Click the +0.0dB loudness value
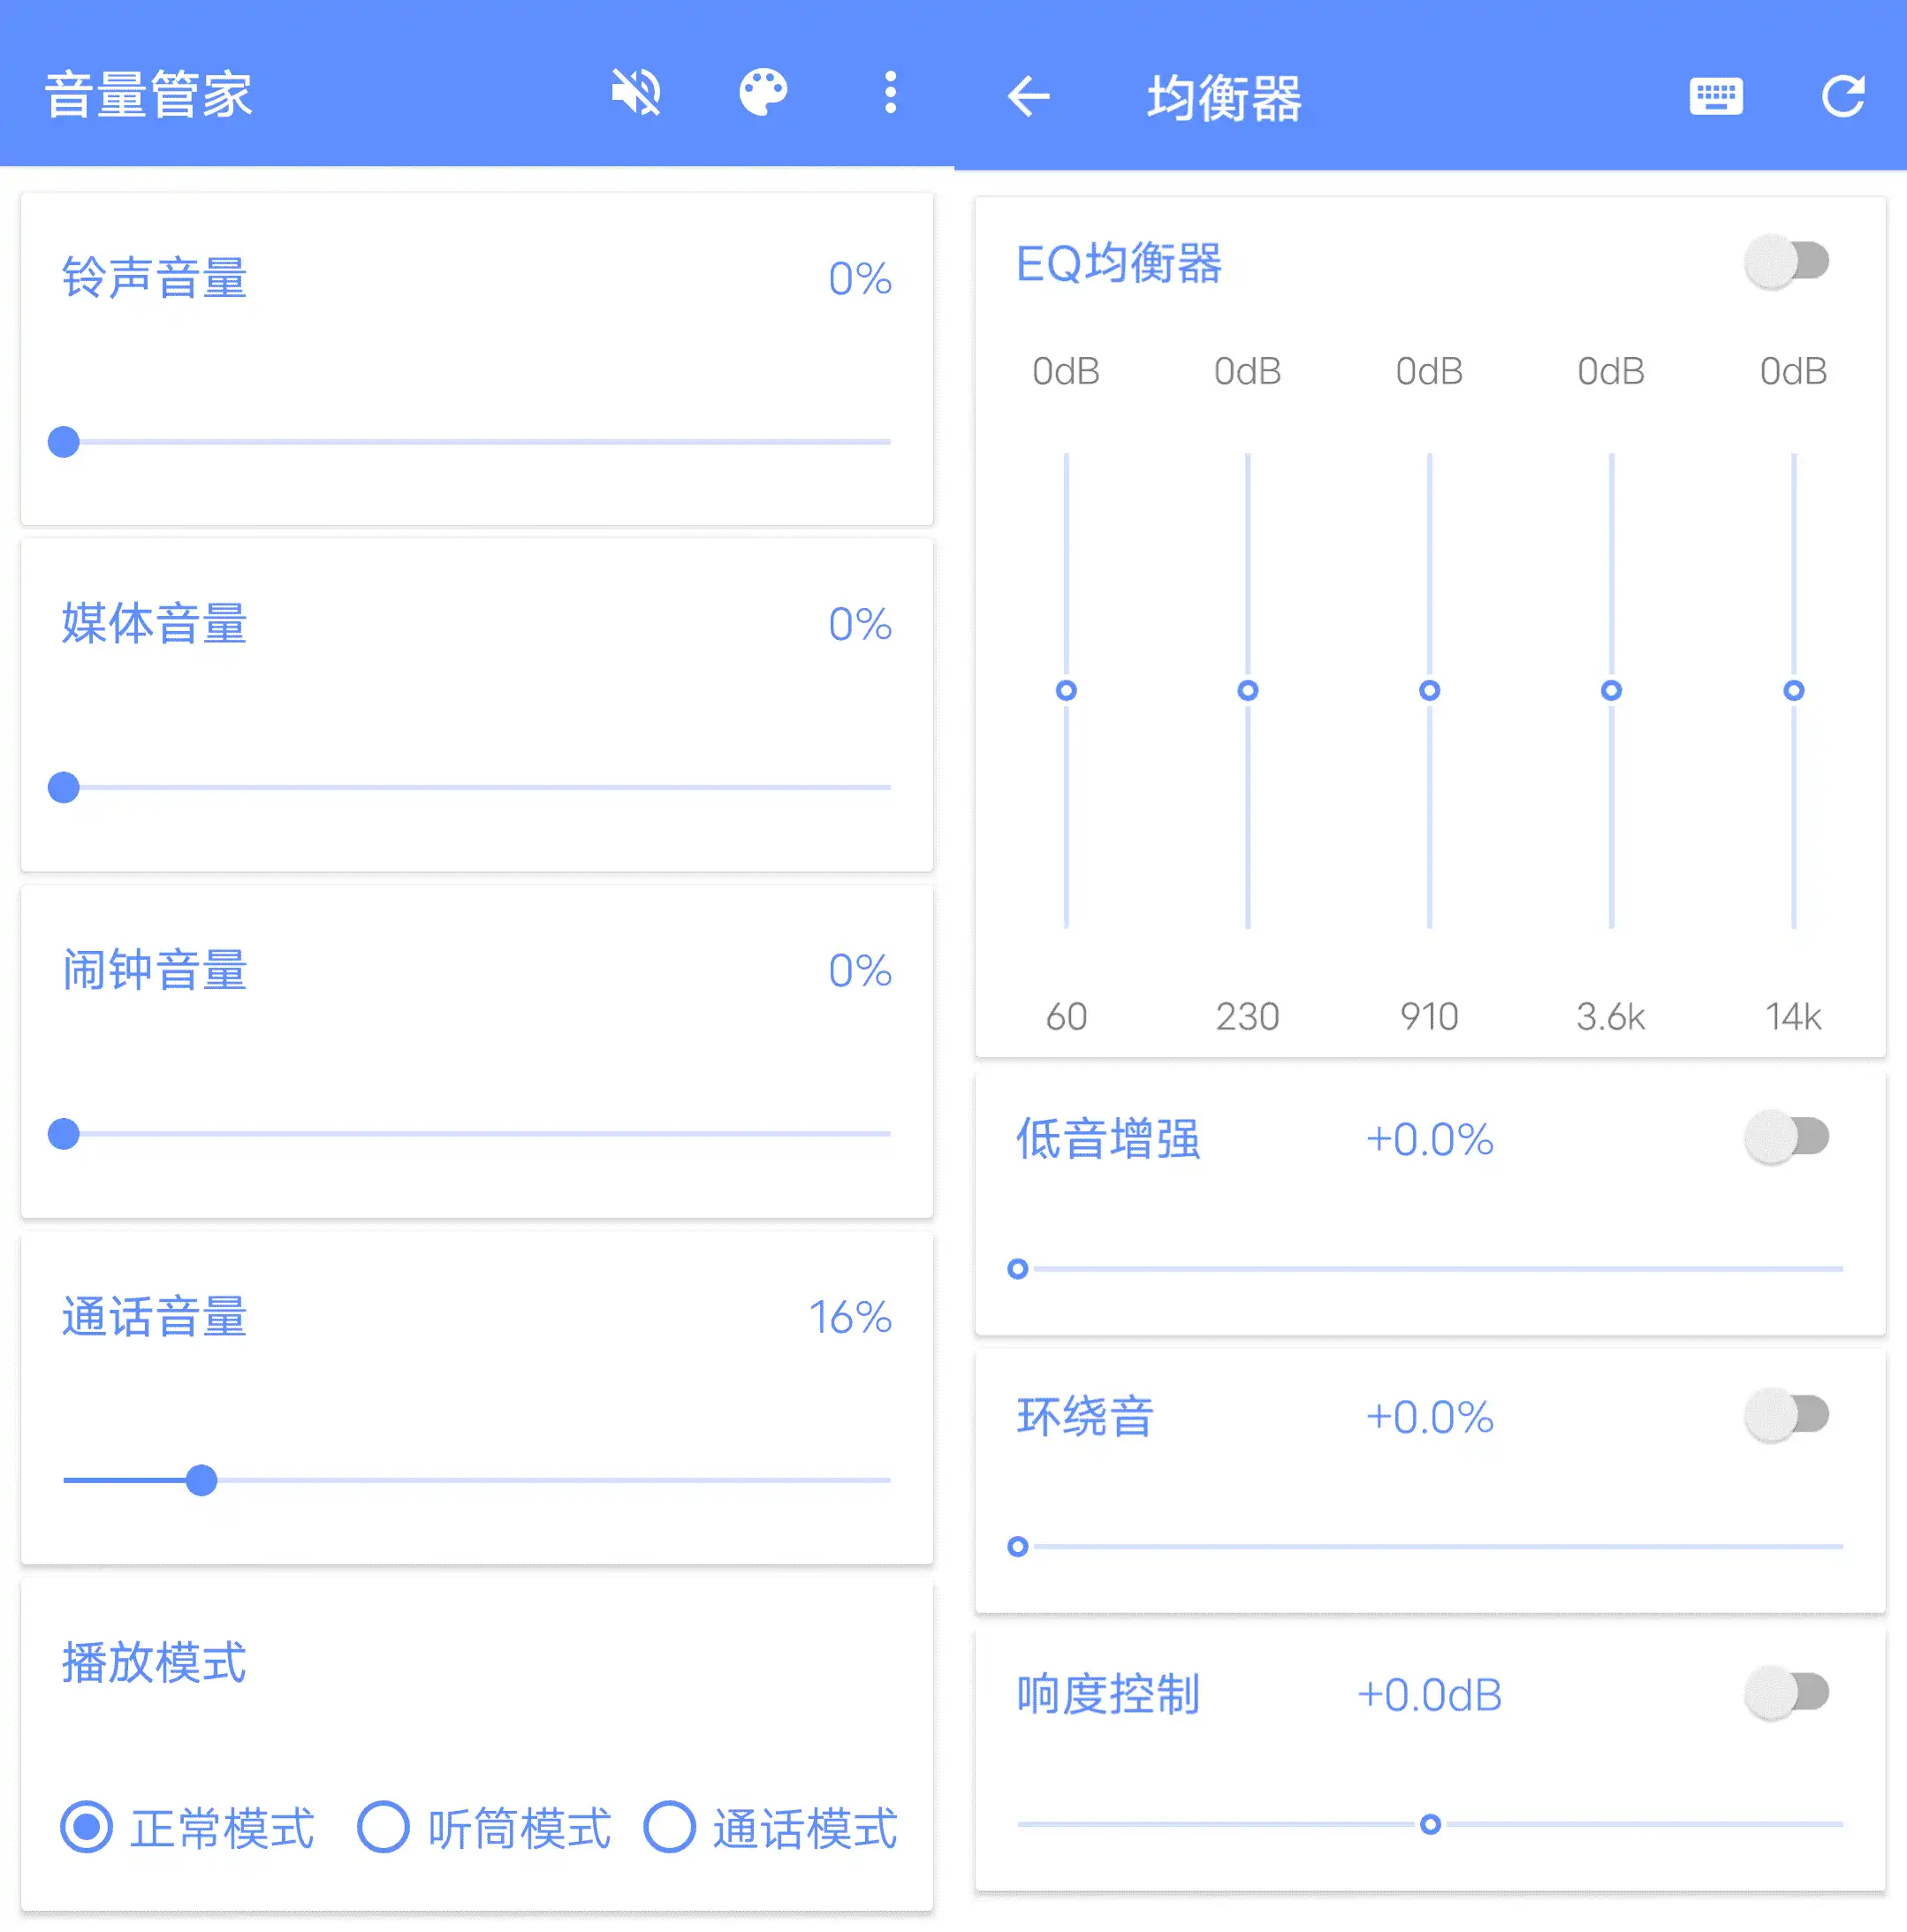Screen dimensions: 1907x1932 click(x=1430, y=1695)
